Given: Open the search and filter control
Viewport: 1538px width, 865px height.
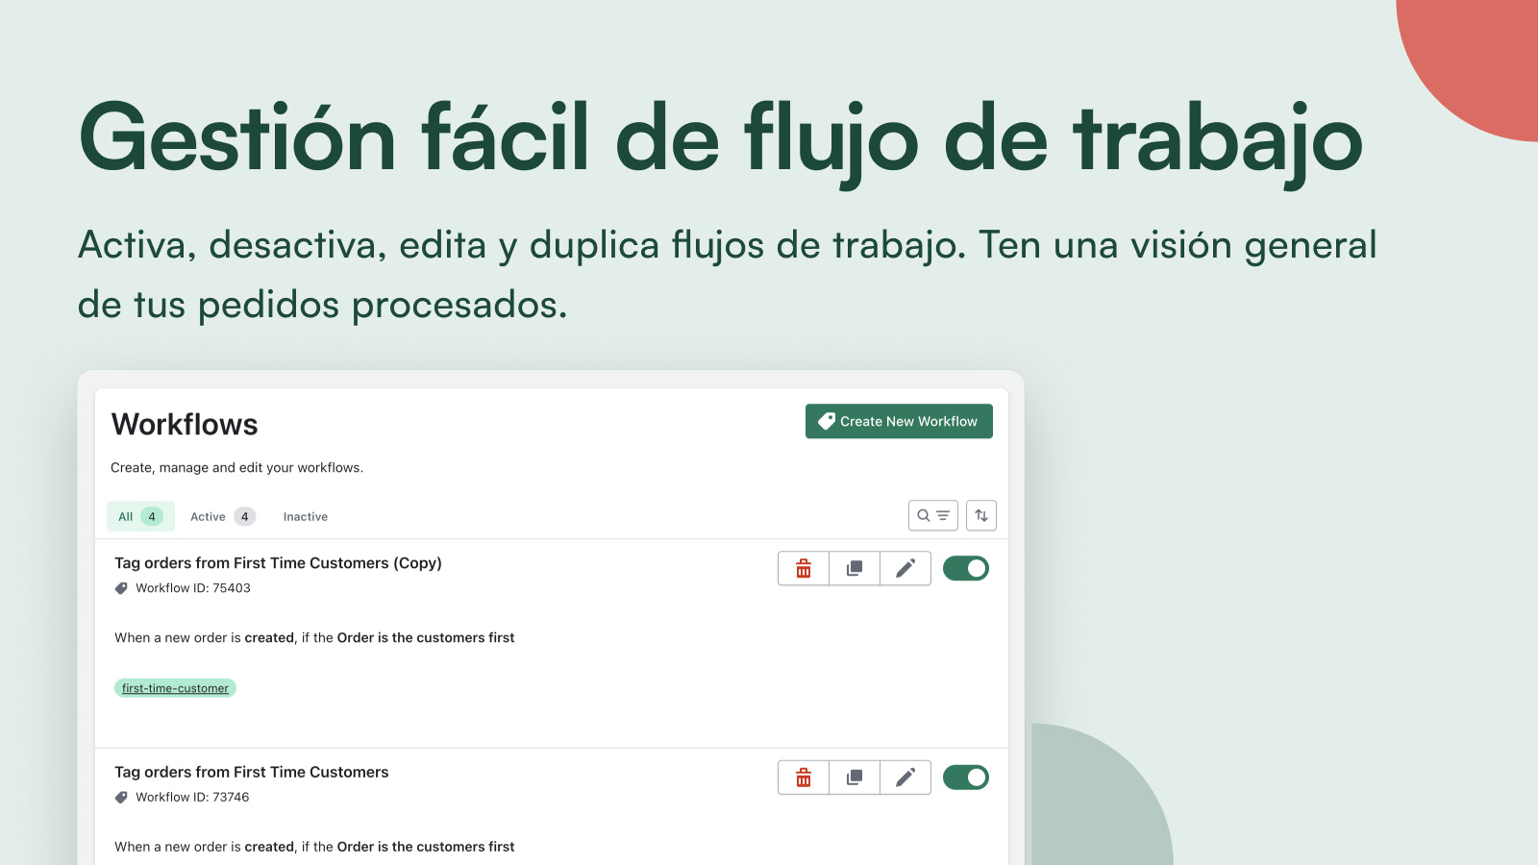Looking at the screenshot, I should coord(933,515).
